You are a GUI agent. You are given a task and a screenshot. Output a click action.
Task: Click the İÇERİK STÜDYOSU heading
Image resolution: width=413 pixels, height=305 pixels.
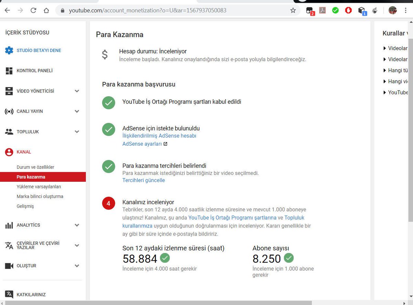pyautogui.click(x=27, y=33)
